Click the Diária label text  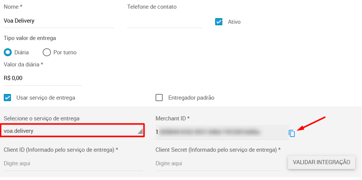(x=22, y=52)
